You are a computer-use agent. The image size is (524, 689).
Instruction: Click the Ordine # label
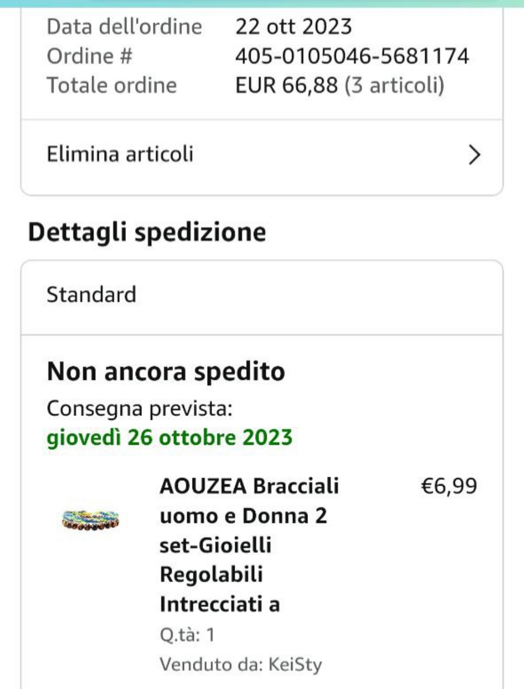[x=89, y=56]
